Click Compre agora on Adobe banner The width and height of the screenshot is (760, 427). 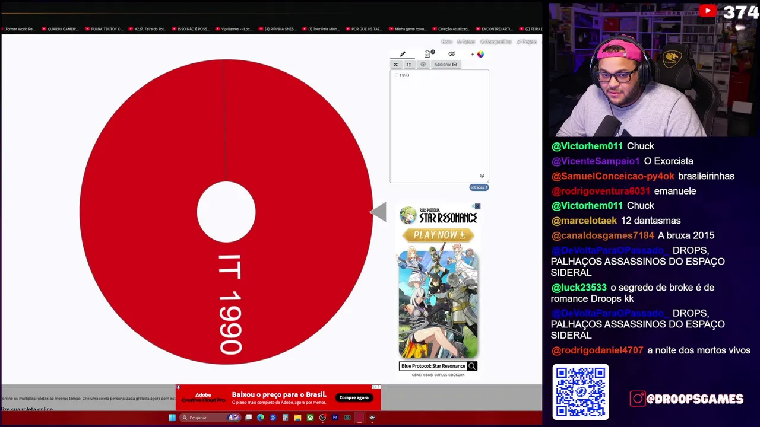[x=354, y=398]
